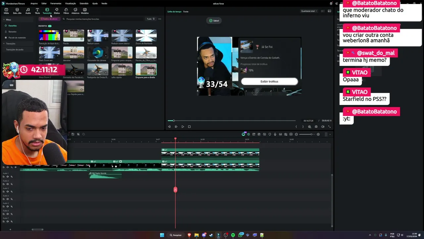Open the Arquivo menu

(34, 3)
